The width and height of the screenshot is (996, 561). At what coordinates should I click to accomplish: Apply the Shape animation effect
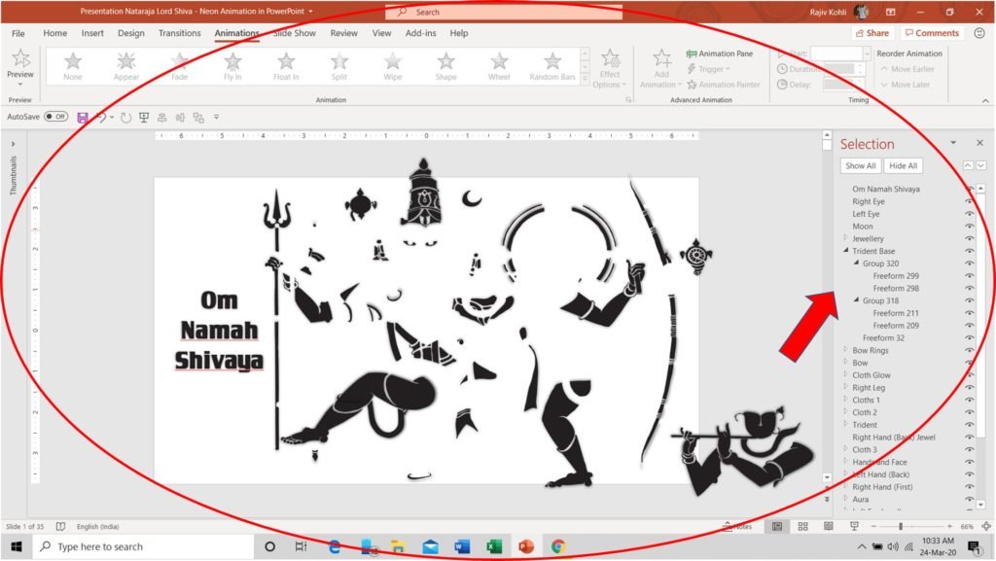pyautogui.click(x=445, y=66)
